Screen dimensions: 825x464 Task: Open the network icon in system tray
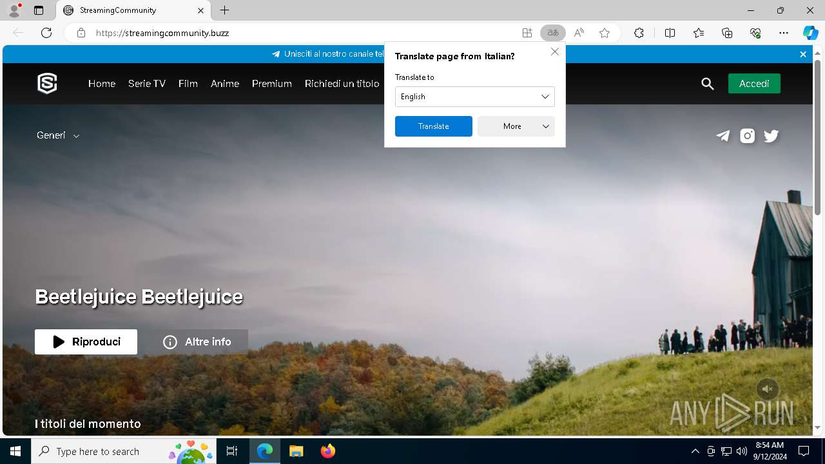pyautogui.click(x=726, y=451)
